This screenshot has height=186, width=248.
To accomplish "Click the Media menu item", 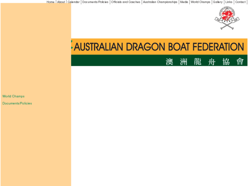I will click(x=184, y=2).
